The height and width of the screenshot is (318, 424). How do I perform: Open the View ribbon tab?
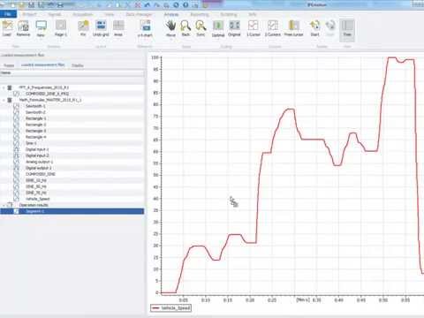pyautogui.click(x=110, y=14)
